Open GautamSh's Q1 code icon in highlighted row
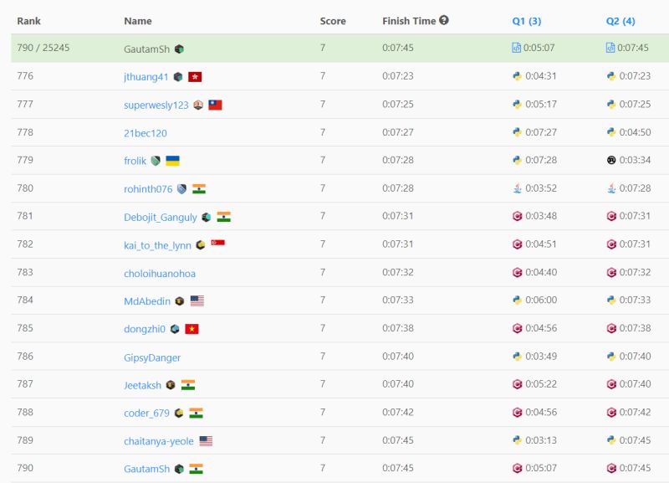This screenshot has height=483, width=669. tap(516, 49)
